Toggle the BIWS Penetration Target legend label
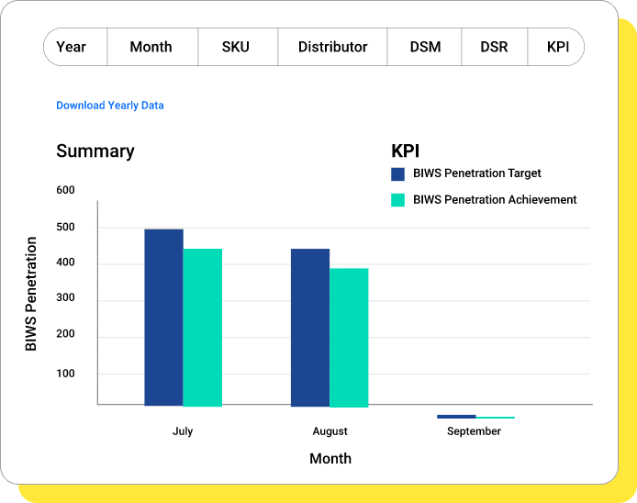The height and width of the screenshot is (503, 637). point(477,173)
